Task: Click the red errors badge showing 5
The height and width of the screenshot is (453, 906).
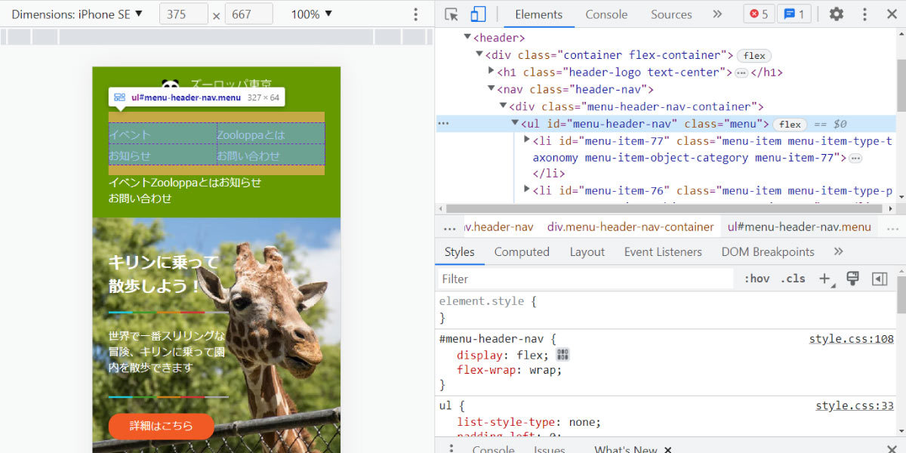Action: point(759,14)
